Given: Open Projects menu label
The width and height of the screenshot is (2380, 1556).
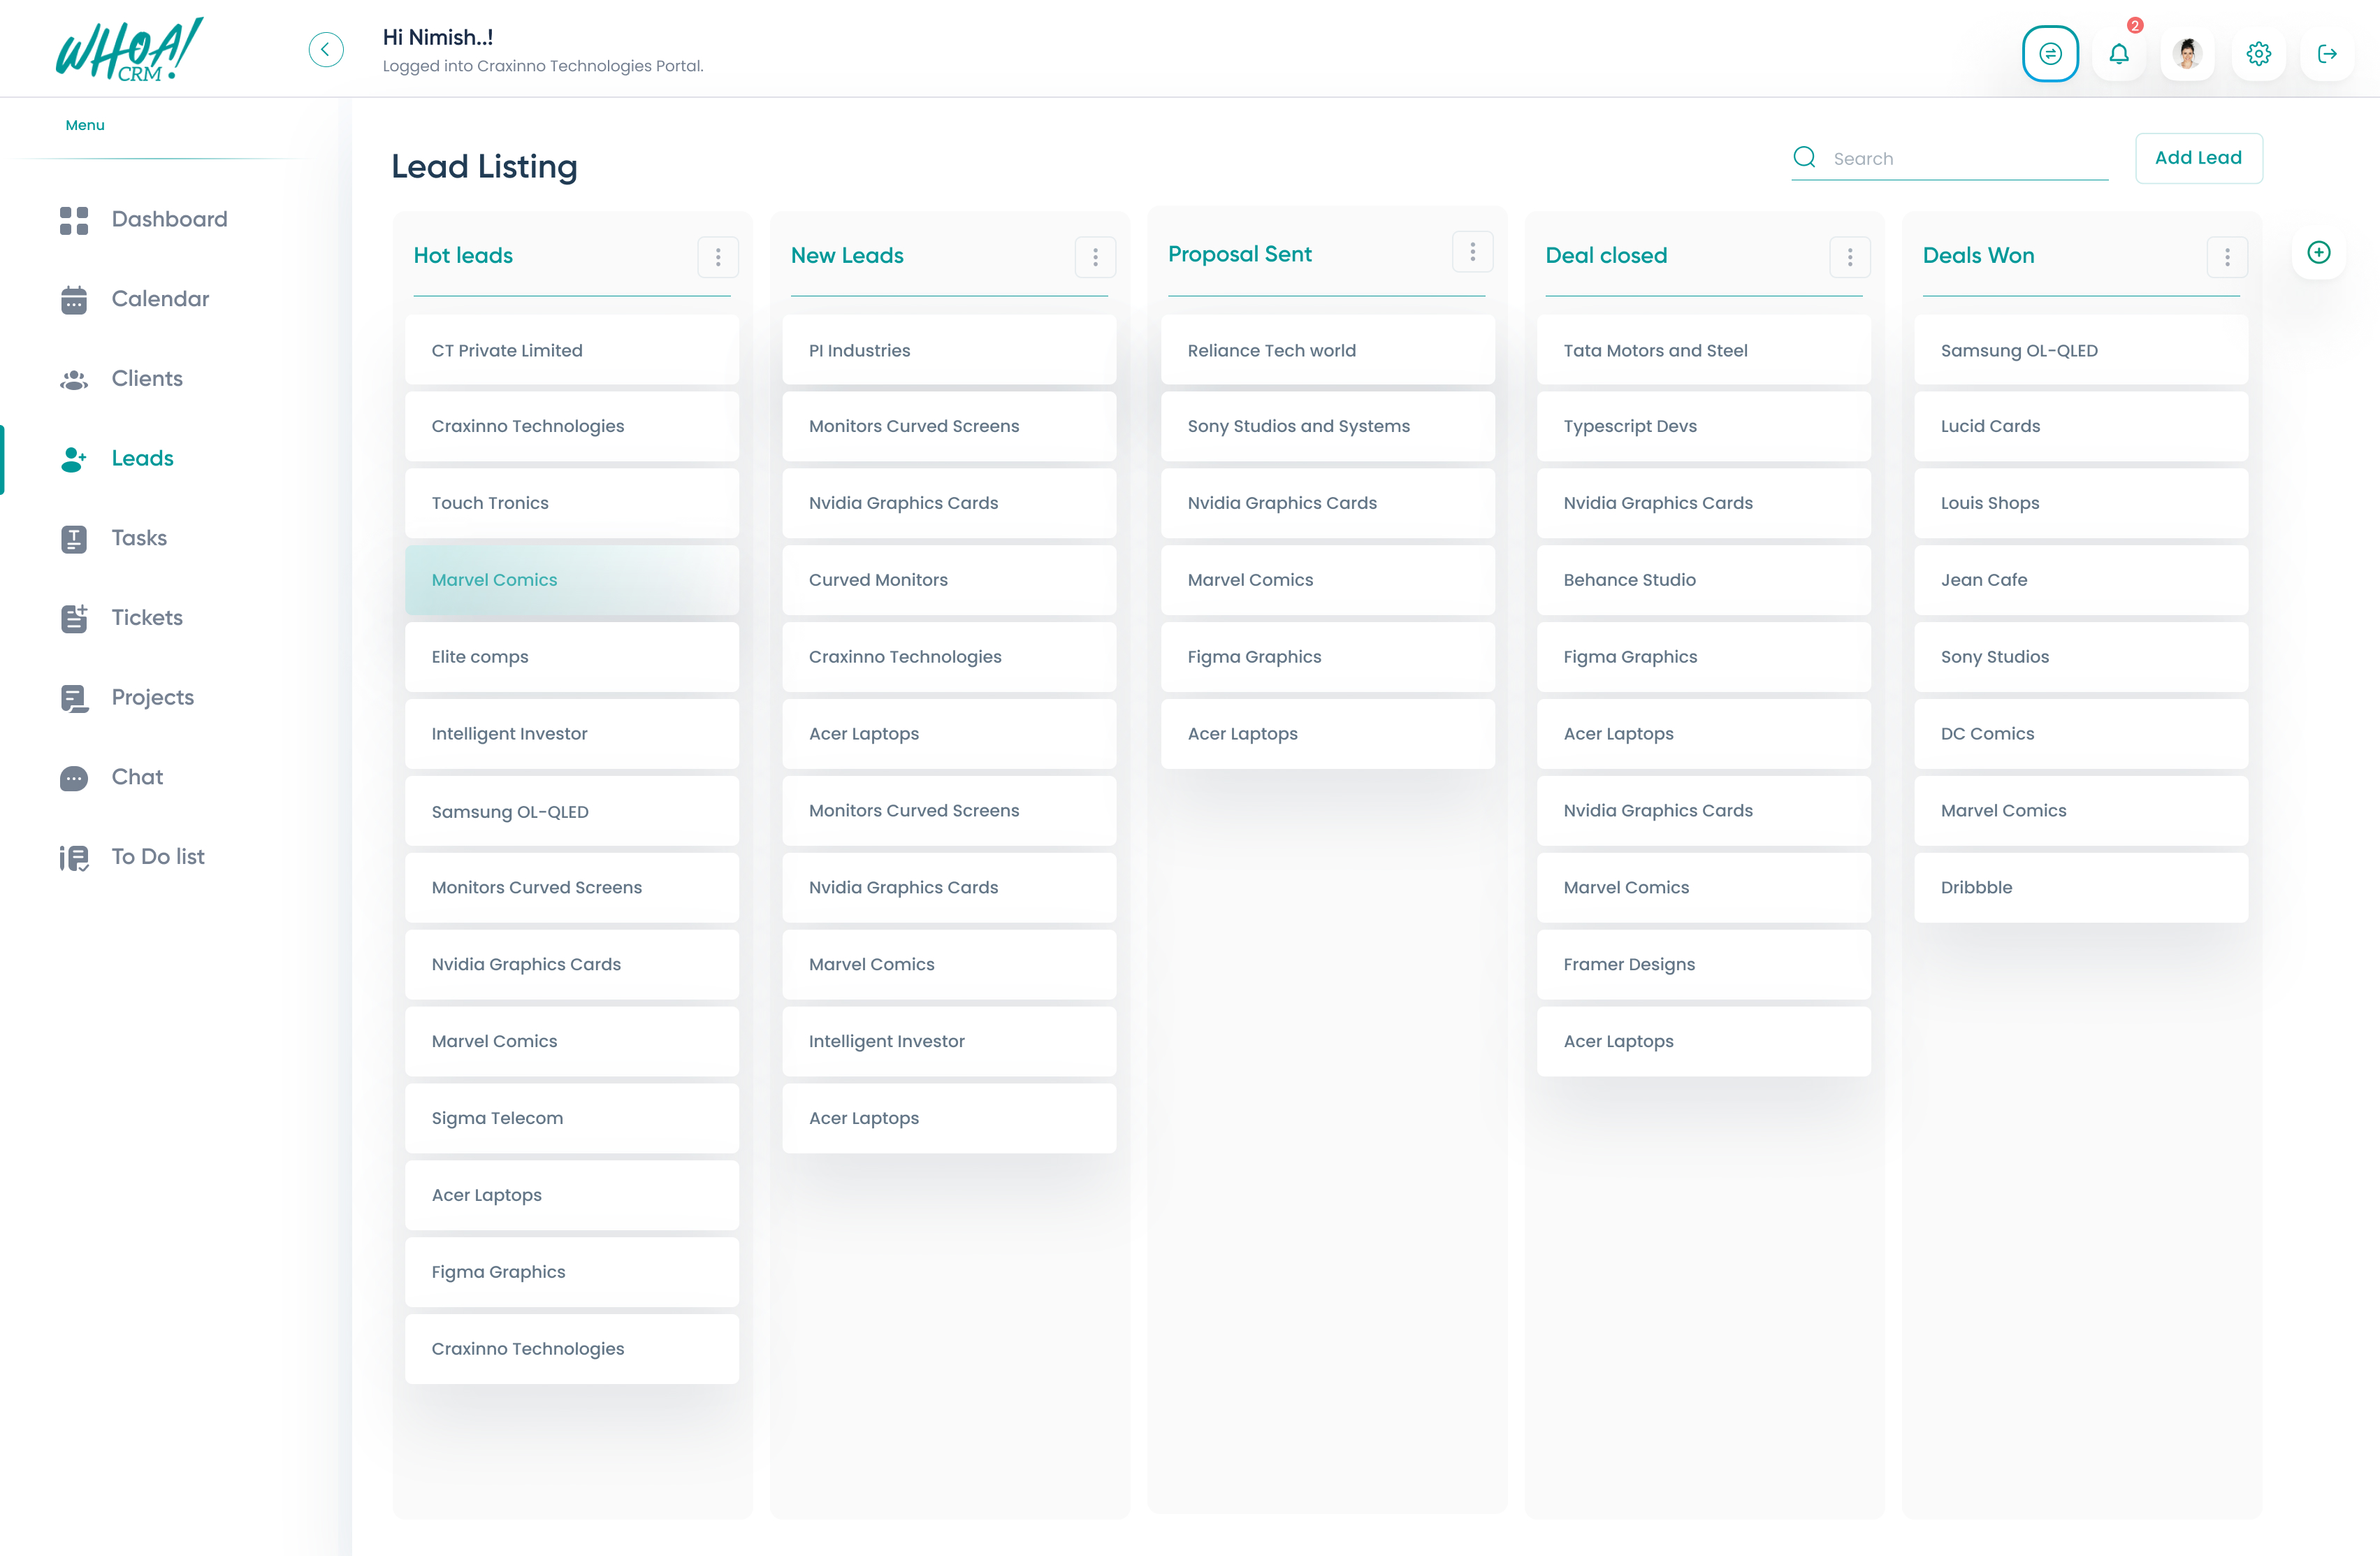Looking at the screenshot, I should coord(153,698).
